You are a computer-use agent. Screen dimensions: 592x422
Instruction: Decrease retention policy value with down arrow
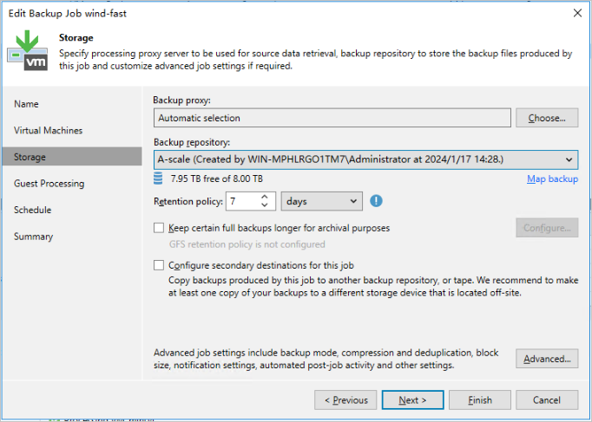263,206
